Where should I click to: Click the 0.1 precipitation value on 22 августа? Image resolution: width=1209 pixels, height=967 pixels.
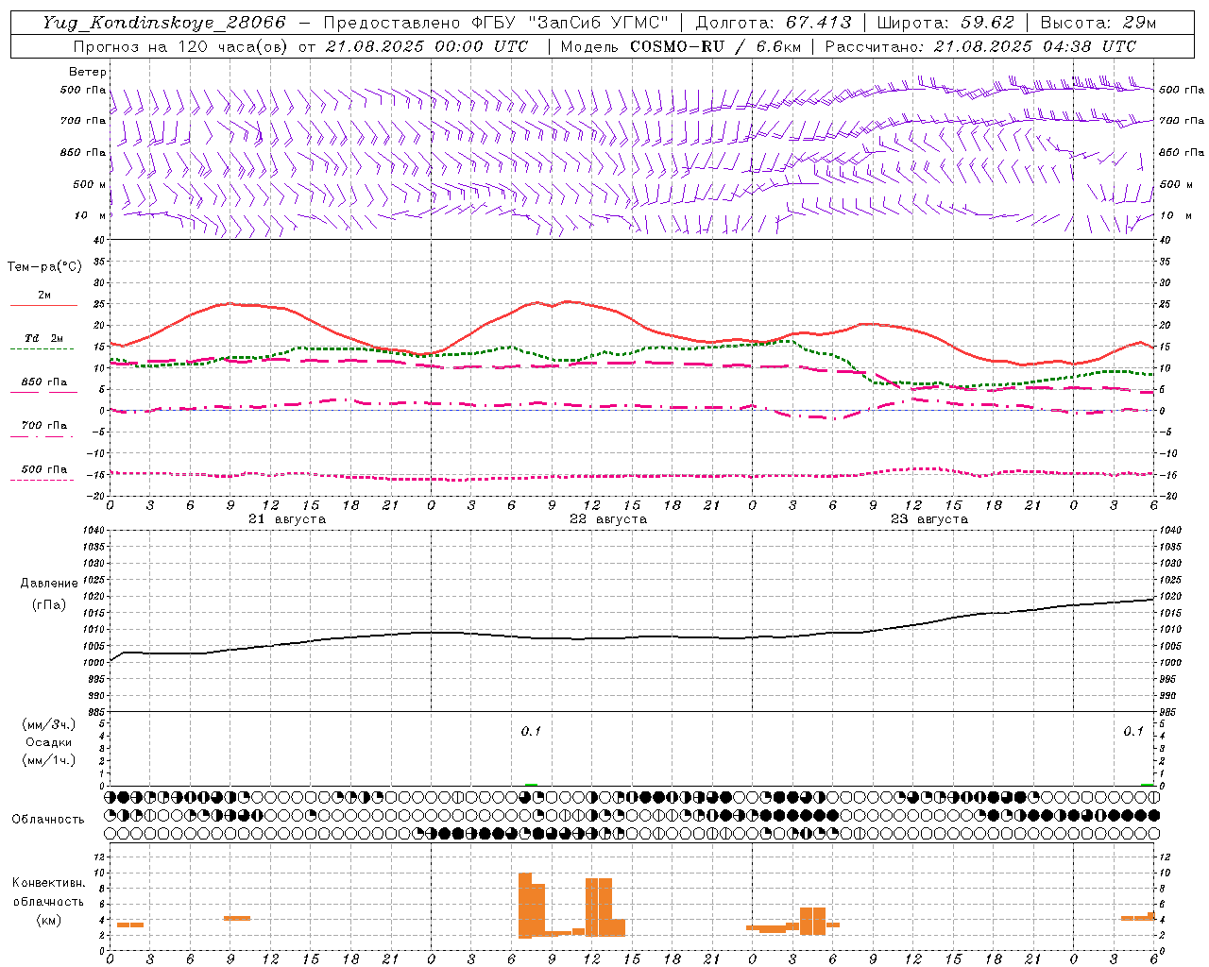click(531, 731)
